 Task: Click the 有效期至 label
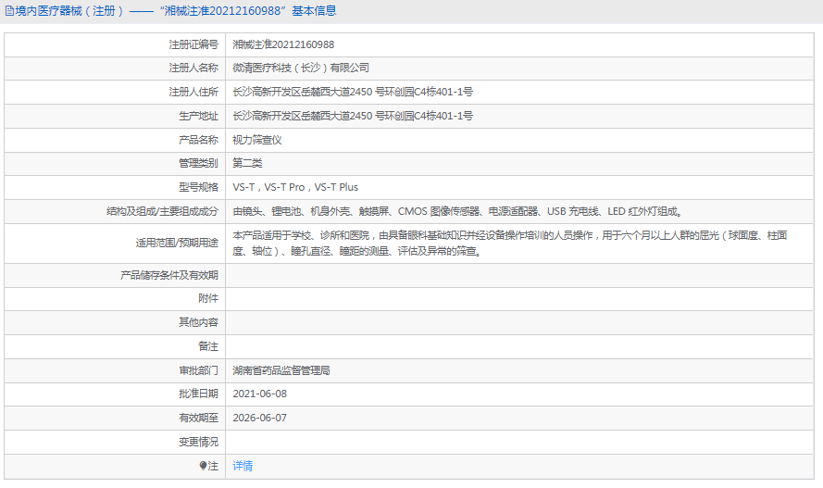click(x=198, y=418)
